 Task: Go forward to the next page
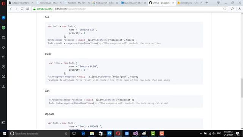[x=16, y=9]
